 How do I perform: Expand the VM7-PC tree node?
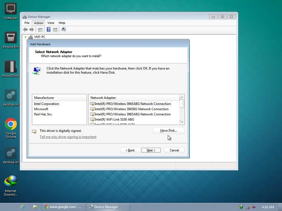coord(26,37)
